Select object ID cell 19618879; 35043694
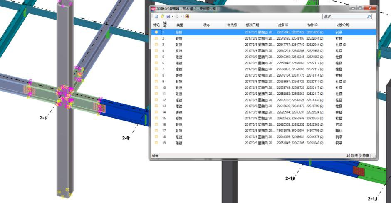This screenshot has height=203, width=391. 290,131
